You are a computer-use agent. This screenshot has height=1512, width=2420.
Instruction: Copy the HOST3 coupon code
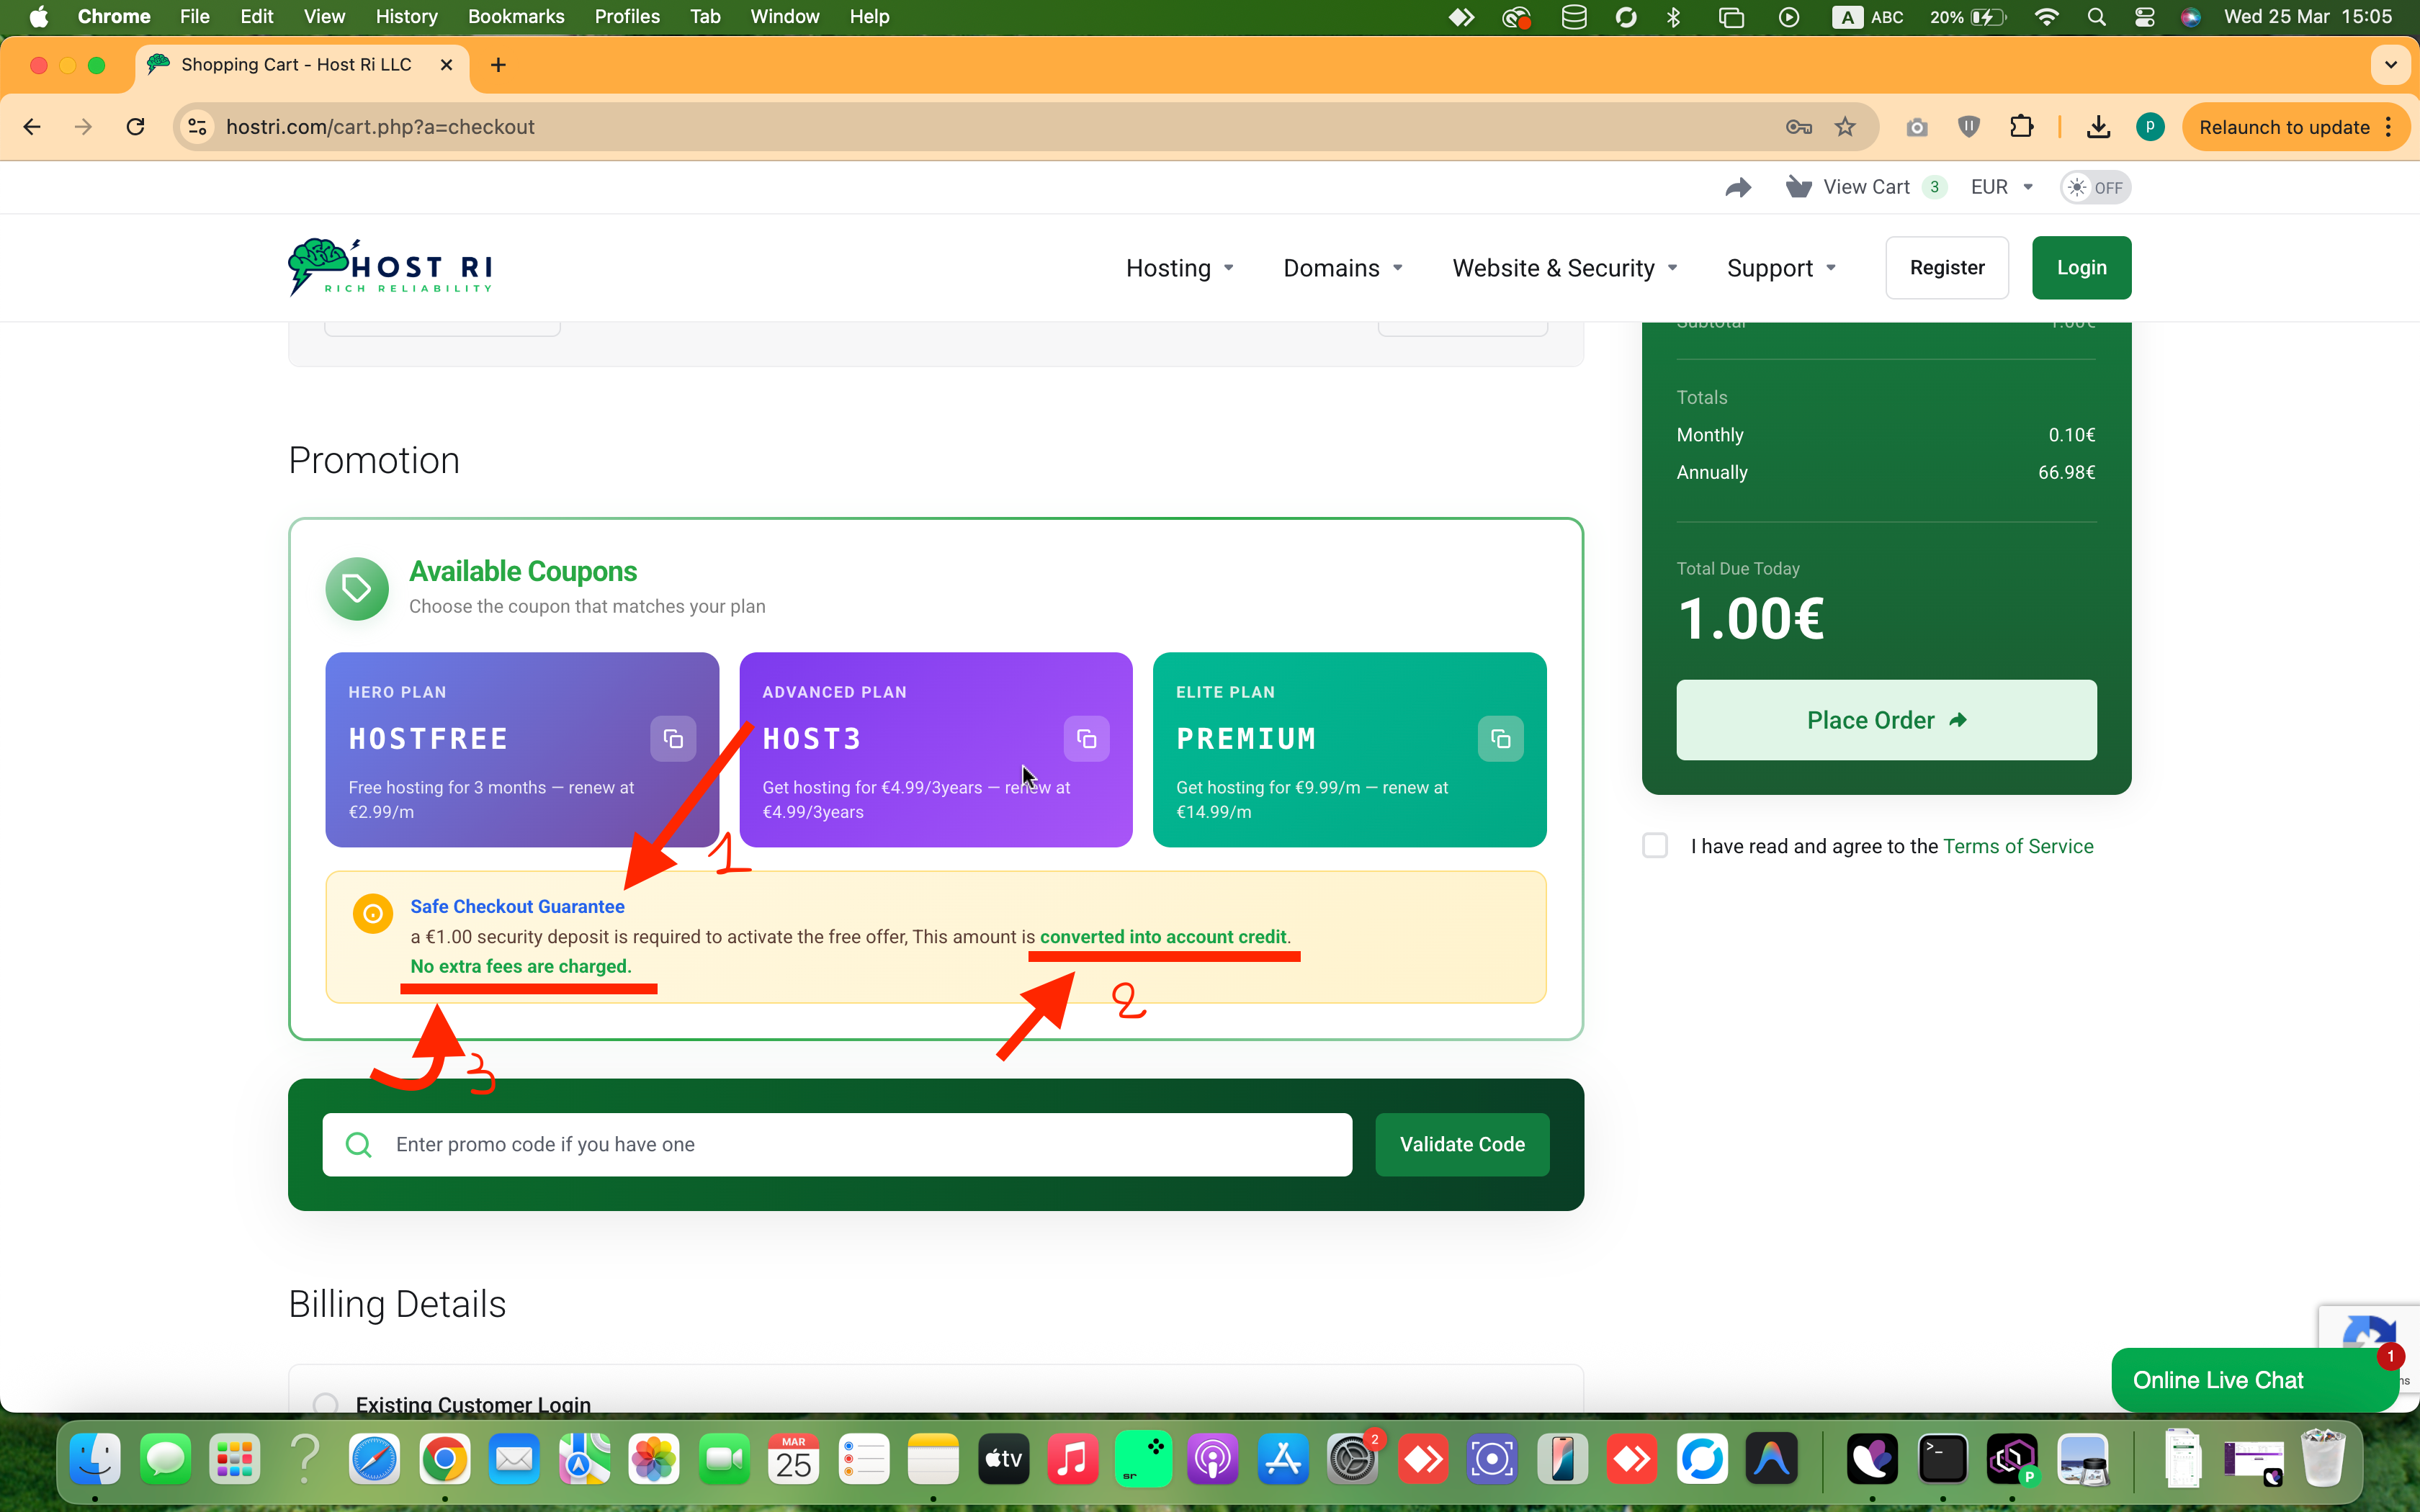tap(1086, 739)
